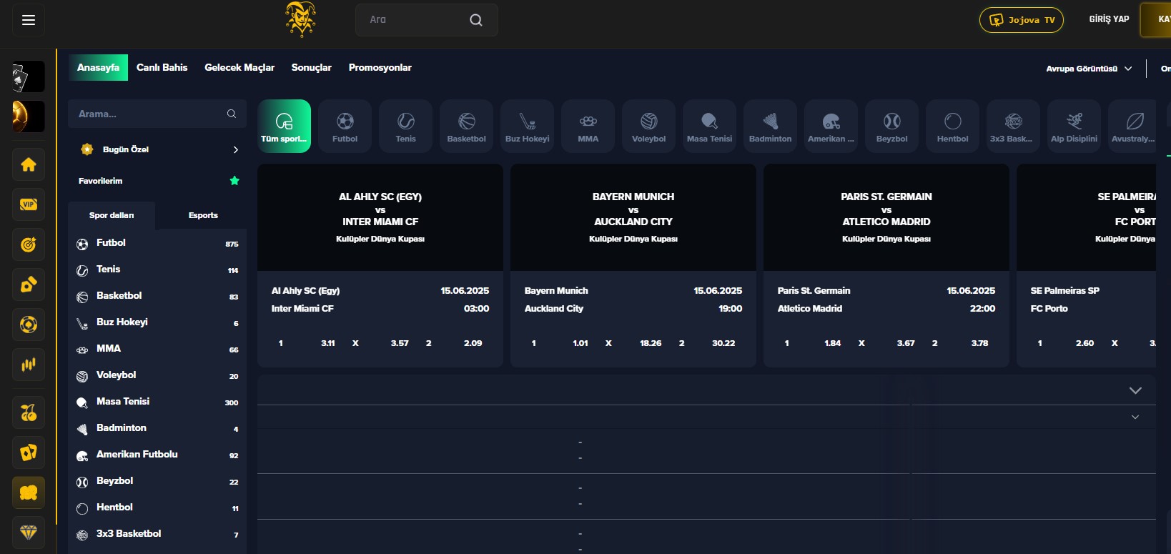Viewport: 1171px width, 554px height.
Task: Bet 3.11 on Al Ahly win
Action: [328, 343]
